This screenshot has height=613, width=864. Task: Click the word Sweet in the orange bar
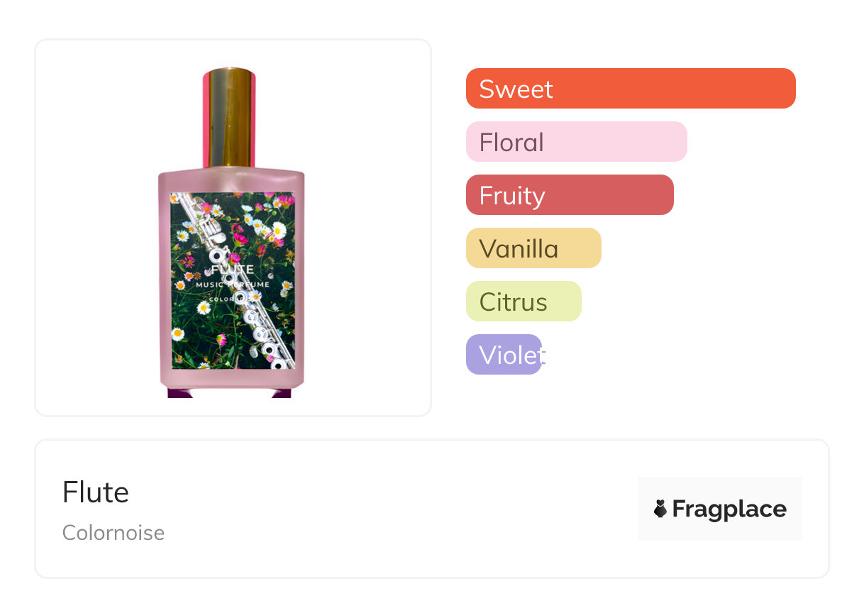516,89
